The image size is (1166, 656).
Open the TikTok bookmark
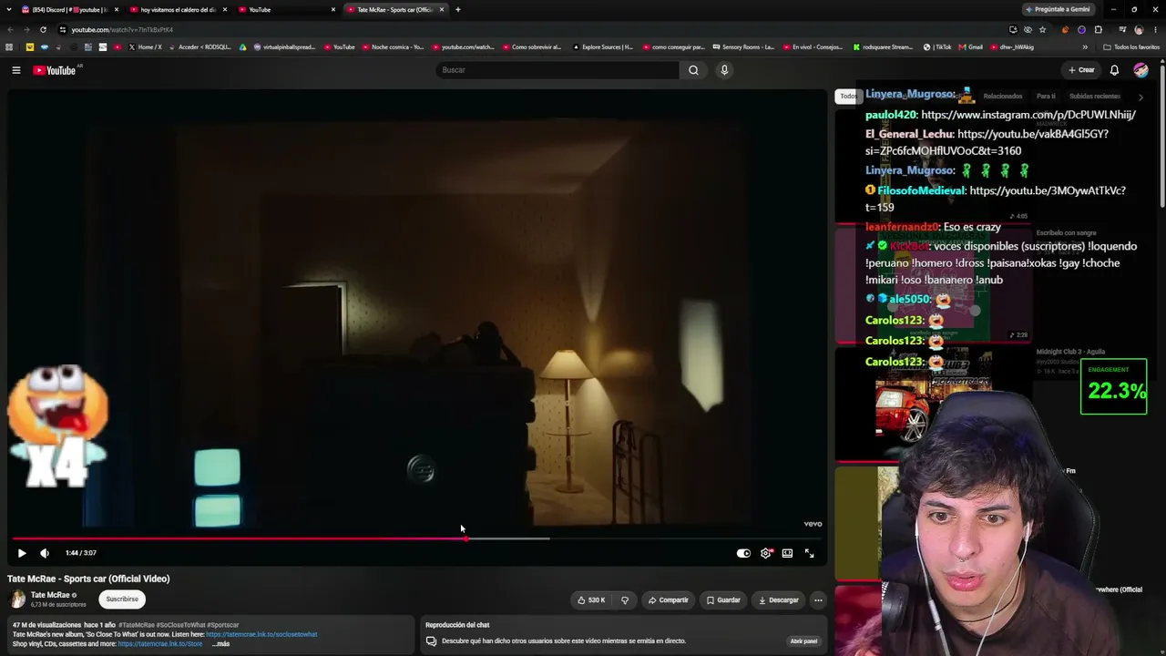point(937,46)
